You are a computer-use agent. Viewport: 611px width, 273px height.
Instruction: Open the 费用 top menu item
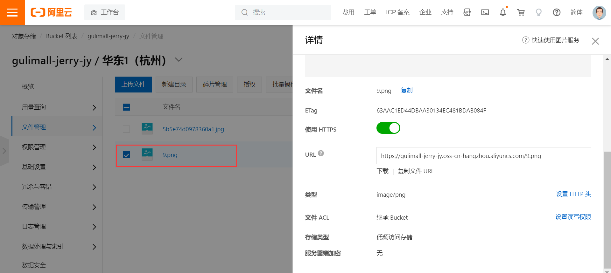click(x=348, y=12)
